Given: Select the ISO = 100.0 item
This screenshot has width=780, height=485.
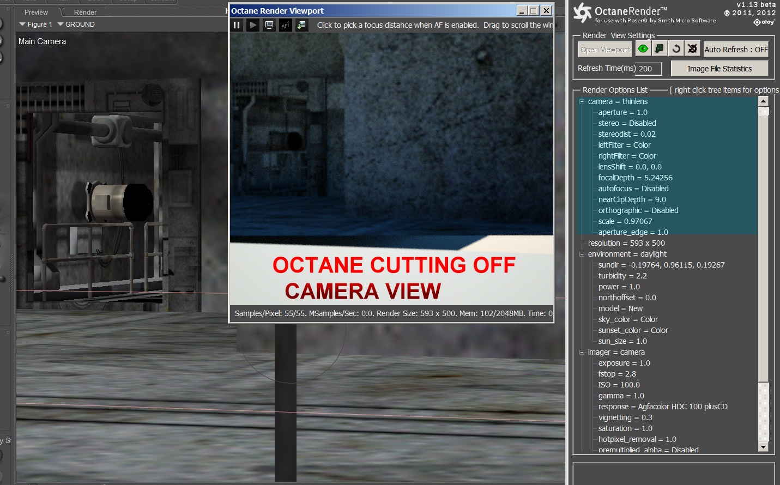Looking at the screenshot, I should point(619,385).
